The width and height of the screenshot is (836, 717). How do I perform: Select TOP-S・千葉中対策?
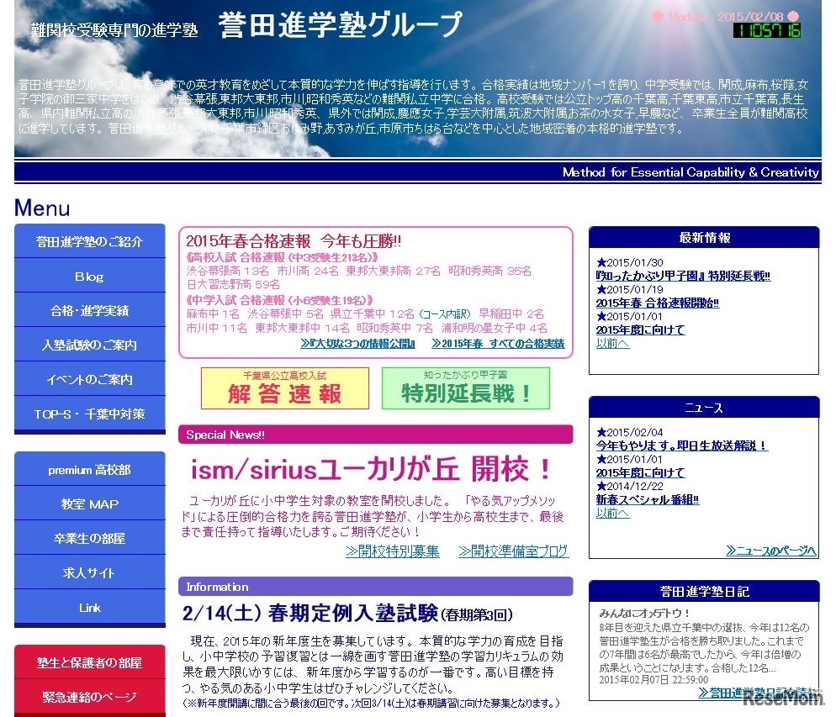(89, 414)
